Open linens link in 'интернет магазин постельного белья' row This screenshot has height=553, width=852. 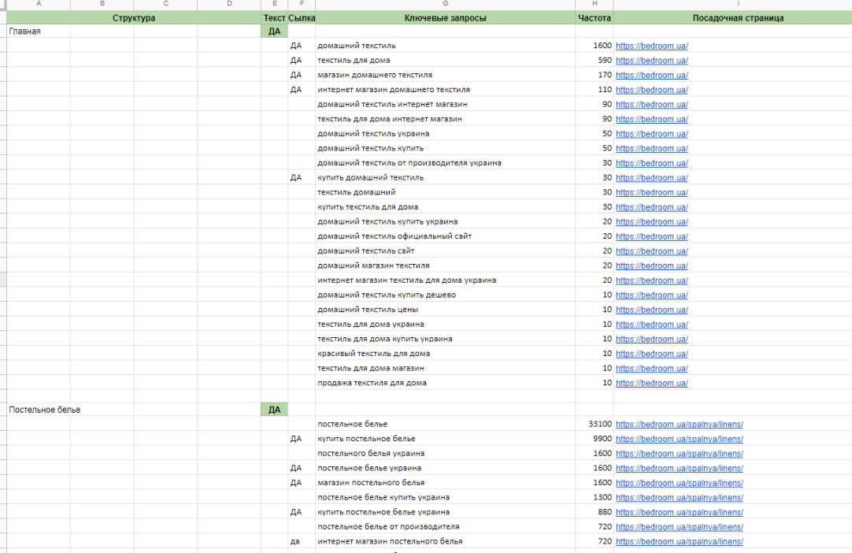click(680, 542)
